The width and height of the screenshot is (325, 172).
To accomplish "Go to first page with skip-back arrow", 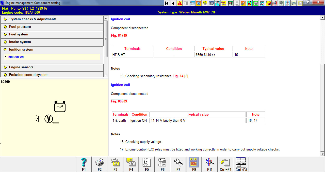I will coord(167,3).
